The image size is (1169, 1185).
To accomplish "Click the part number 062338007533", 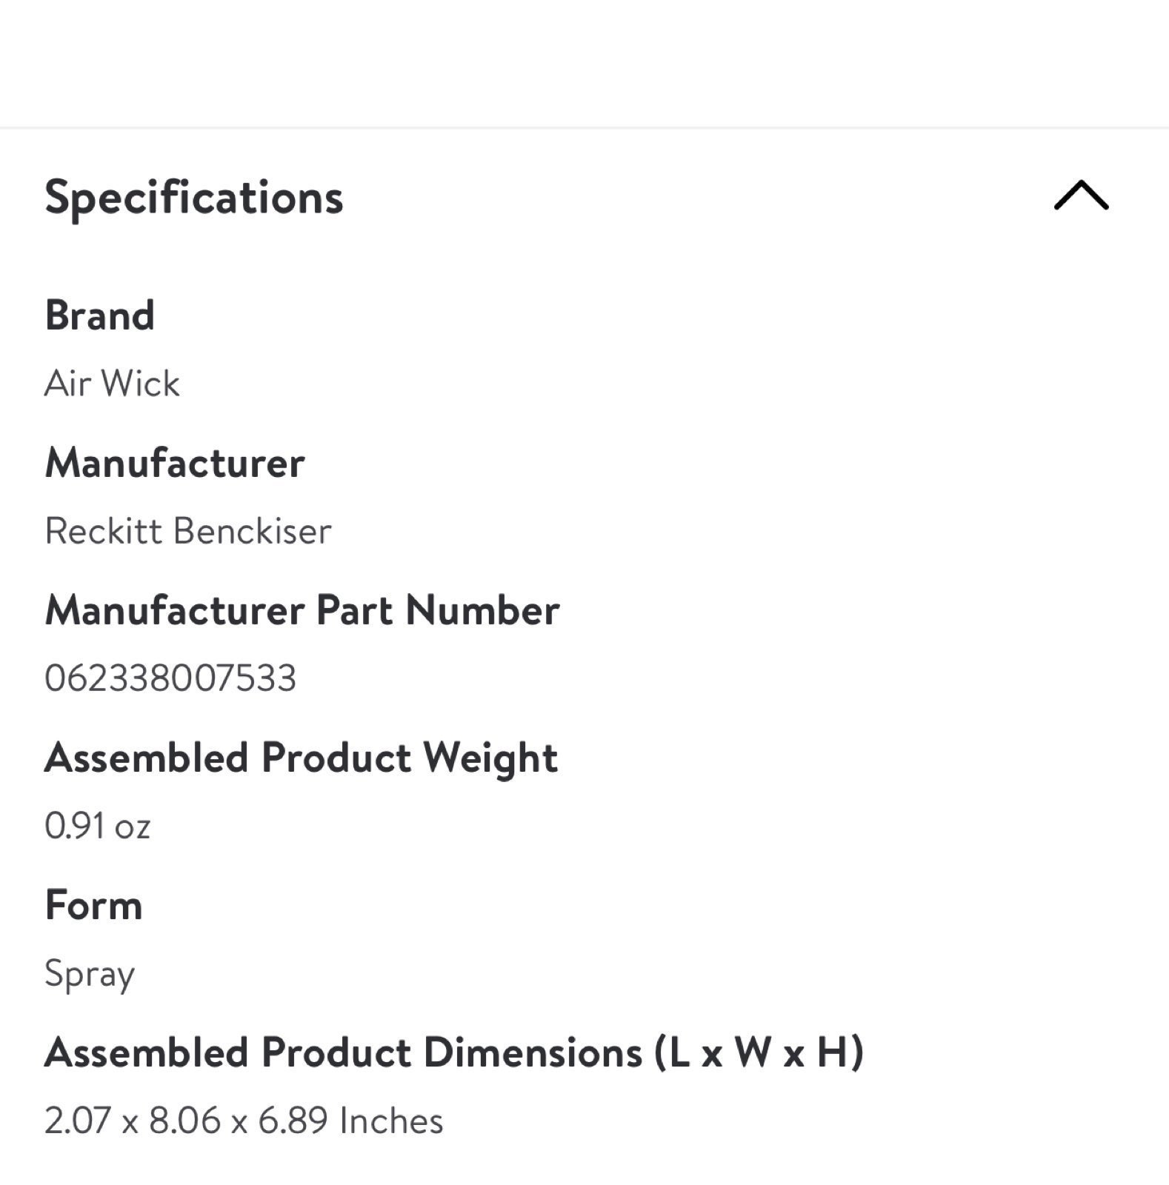I will [170, 678].
